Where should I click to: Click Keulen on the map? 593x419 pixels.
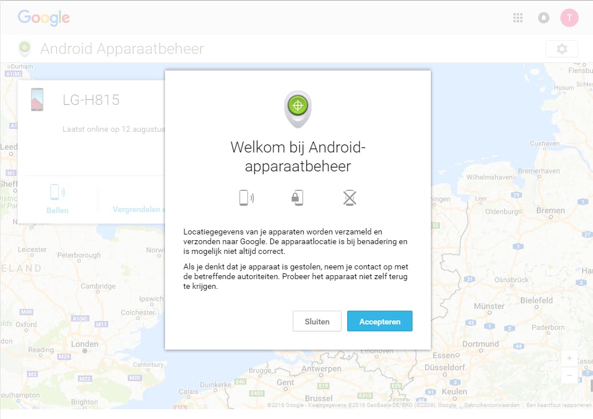(x=454, y=391)
